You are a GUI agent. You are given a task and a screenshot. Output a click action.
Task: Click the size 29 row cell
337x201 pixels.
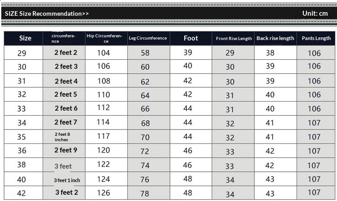(22, 53)
